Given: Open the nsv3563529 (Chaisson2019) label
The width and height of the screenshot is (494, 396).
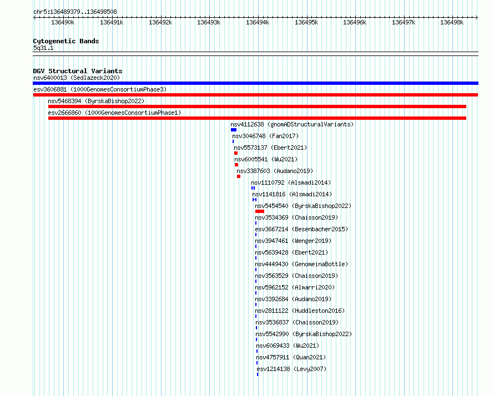Looking at the screenshot, I should tap(296, 276).
